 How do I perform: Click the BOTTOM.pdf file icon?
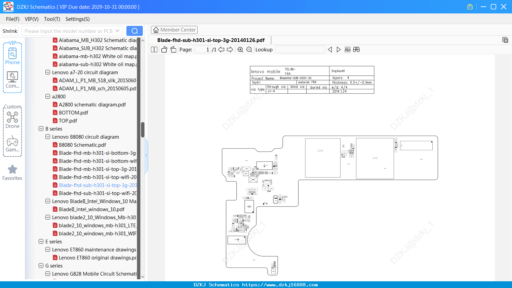coord(55,113)
